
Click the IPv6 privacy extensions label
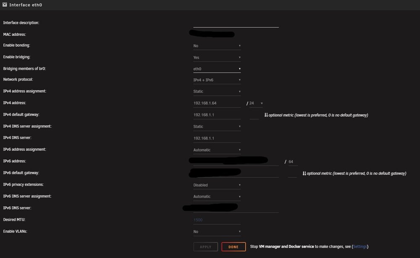tap(23, 184)
